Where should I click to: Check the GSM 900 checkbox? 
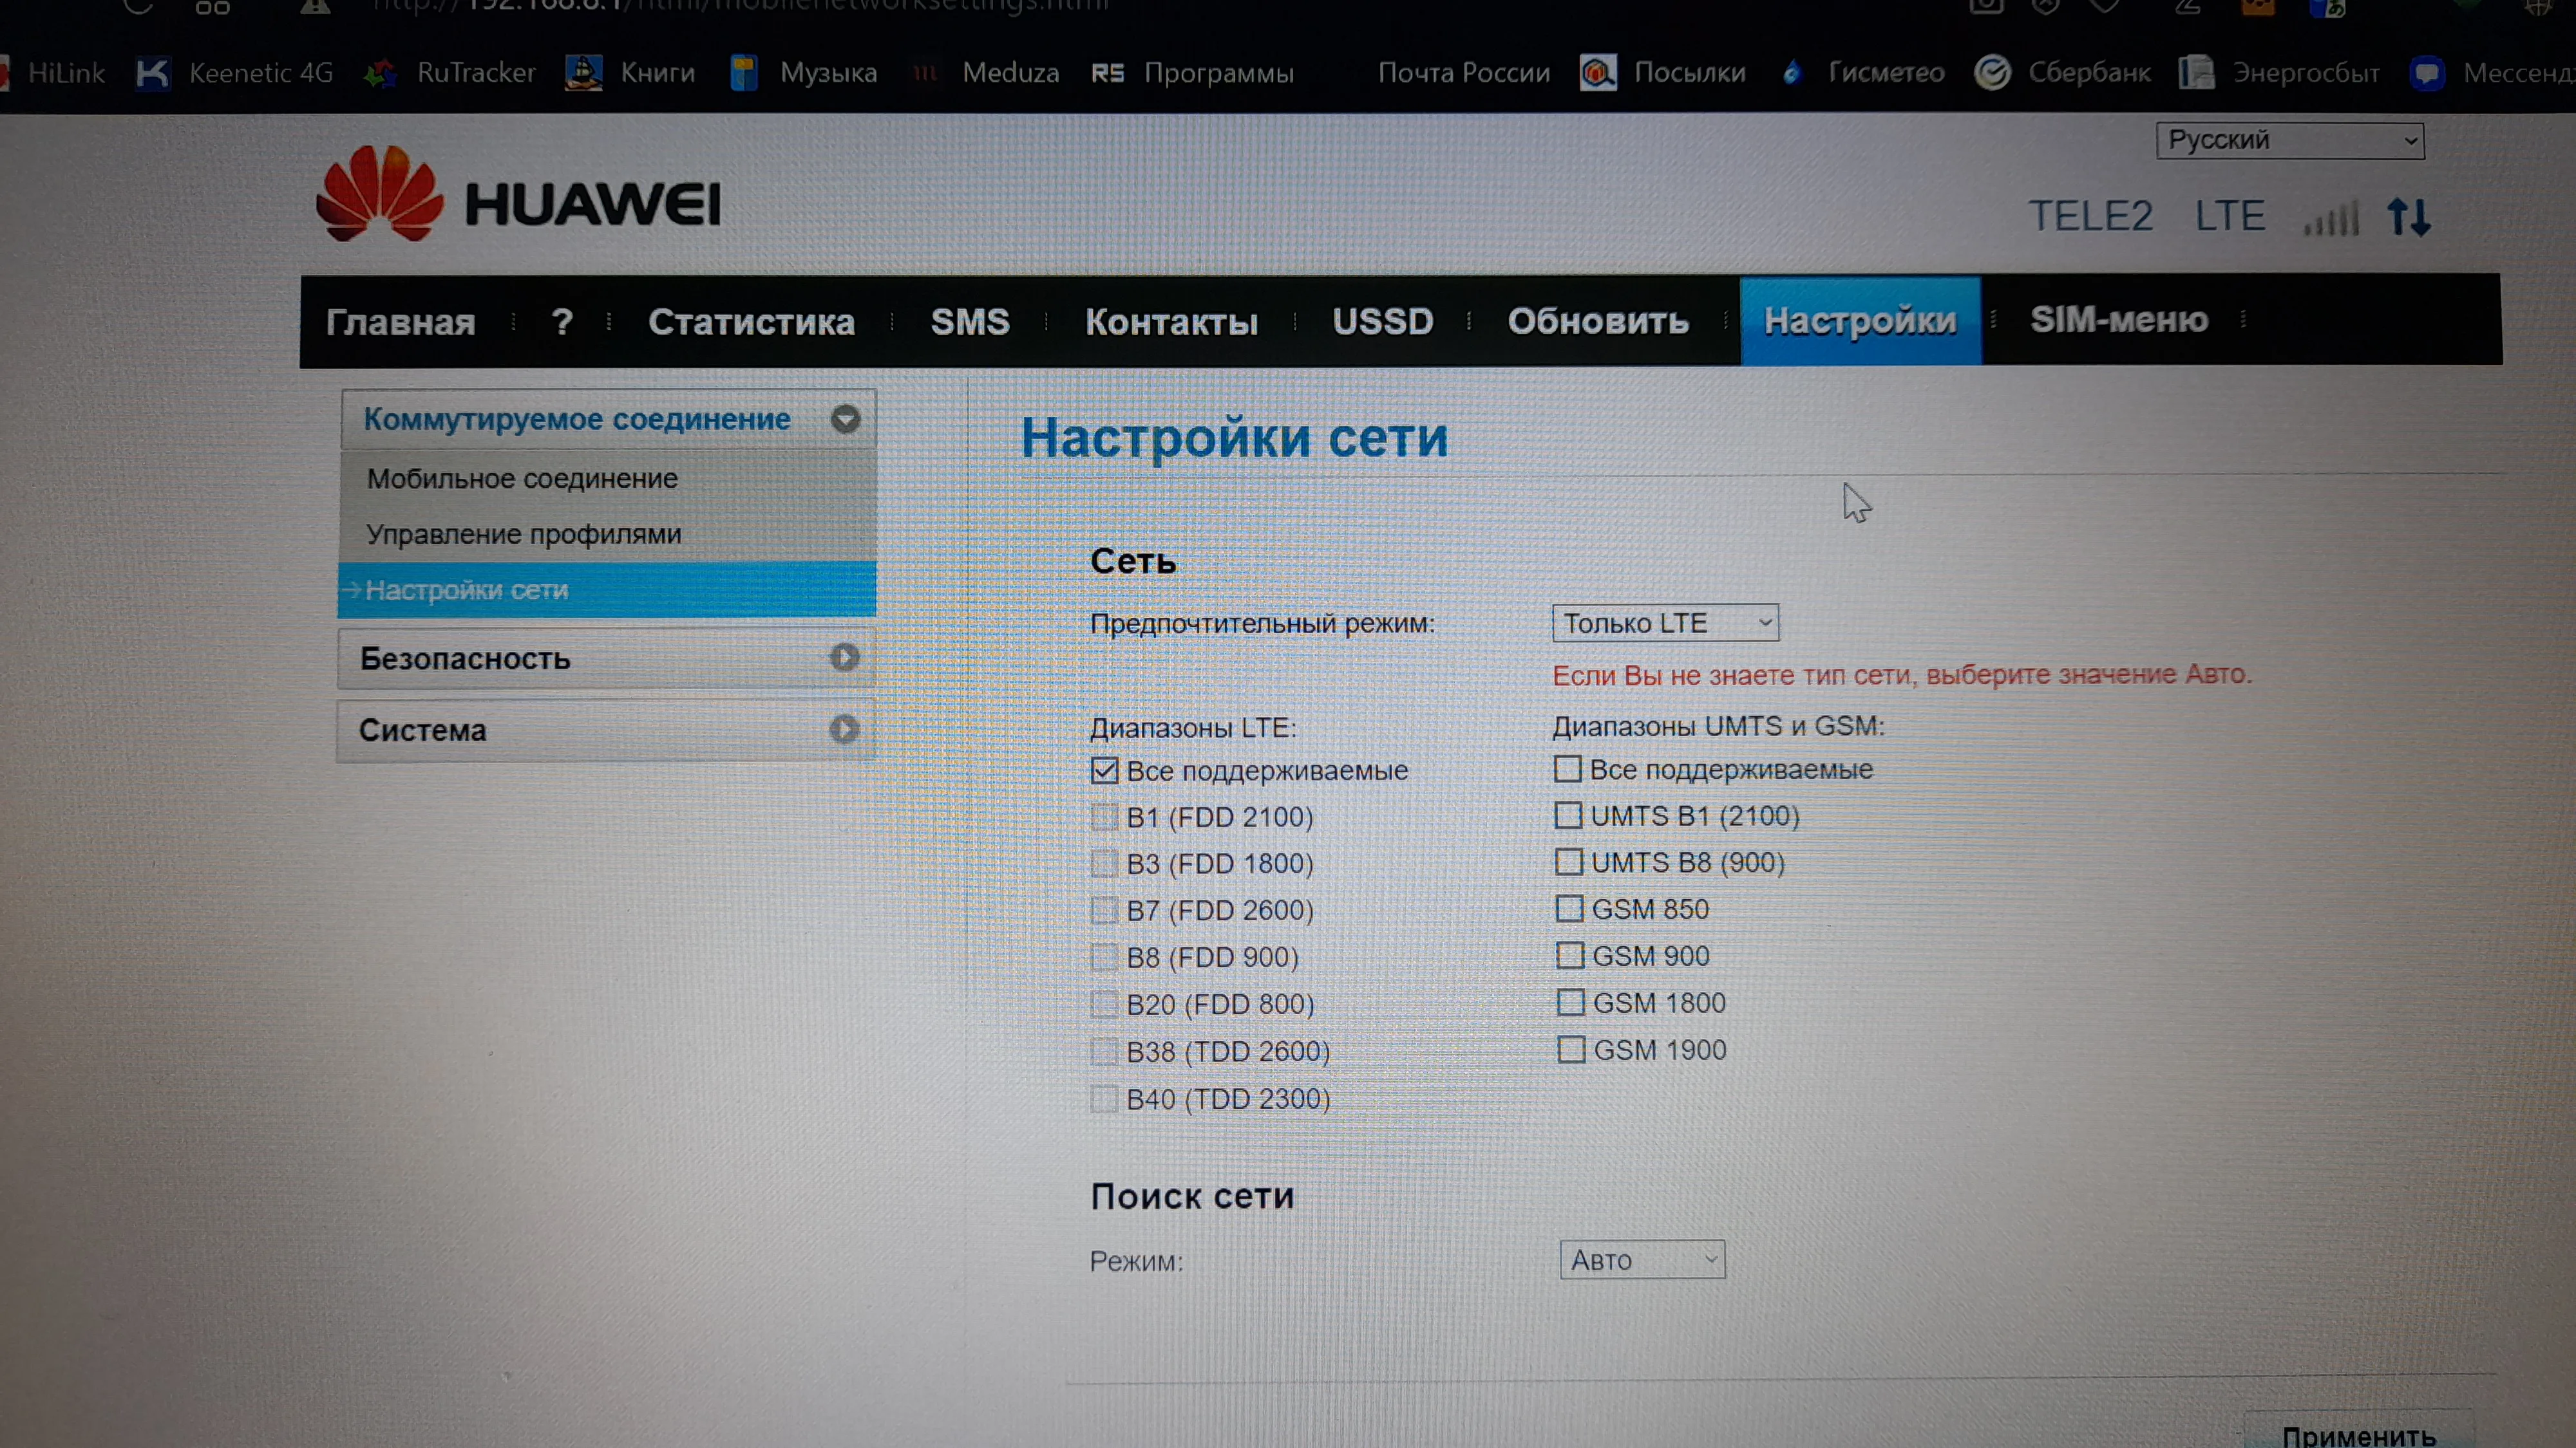tap(1570, 955)
